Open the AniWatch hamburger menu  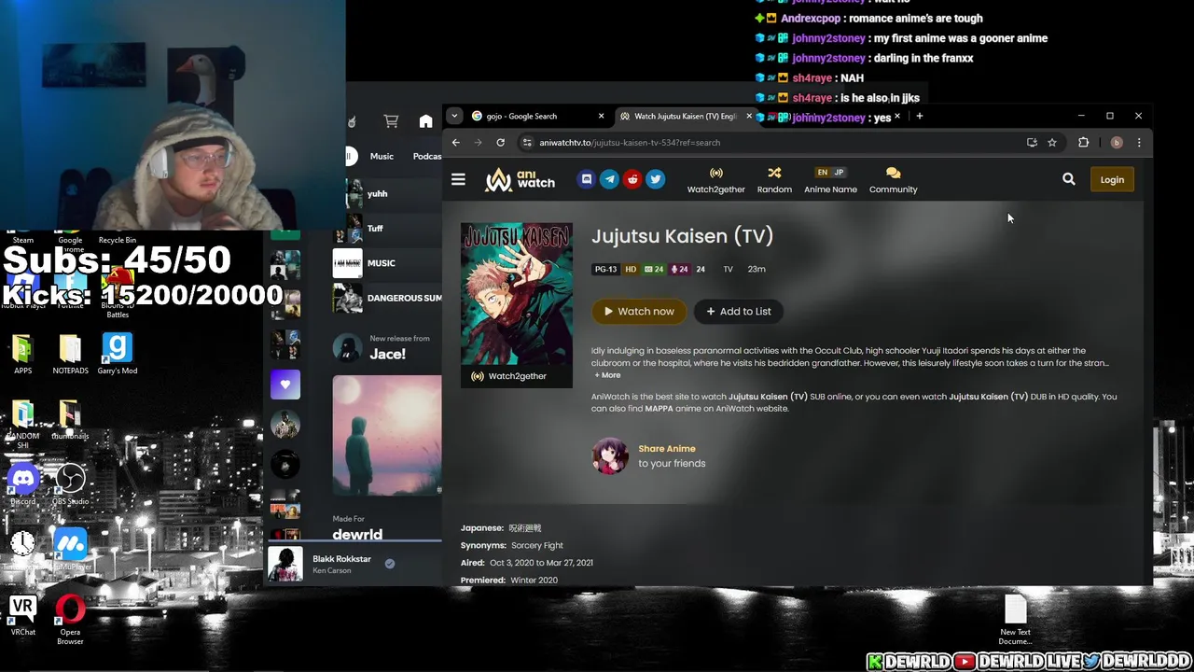[458, 179]
